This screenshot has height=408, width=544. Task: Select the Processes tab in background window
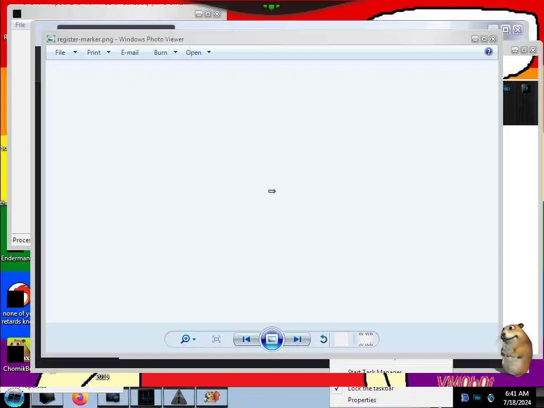click(21, 240)
